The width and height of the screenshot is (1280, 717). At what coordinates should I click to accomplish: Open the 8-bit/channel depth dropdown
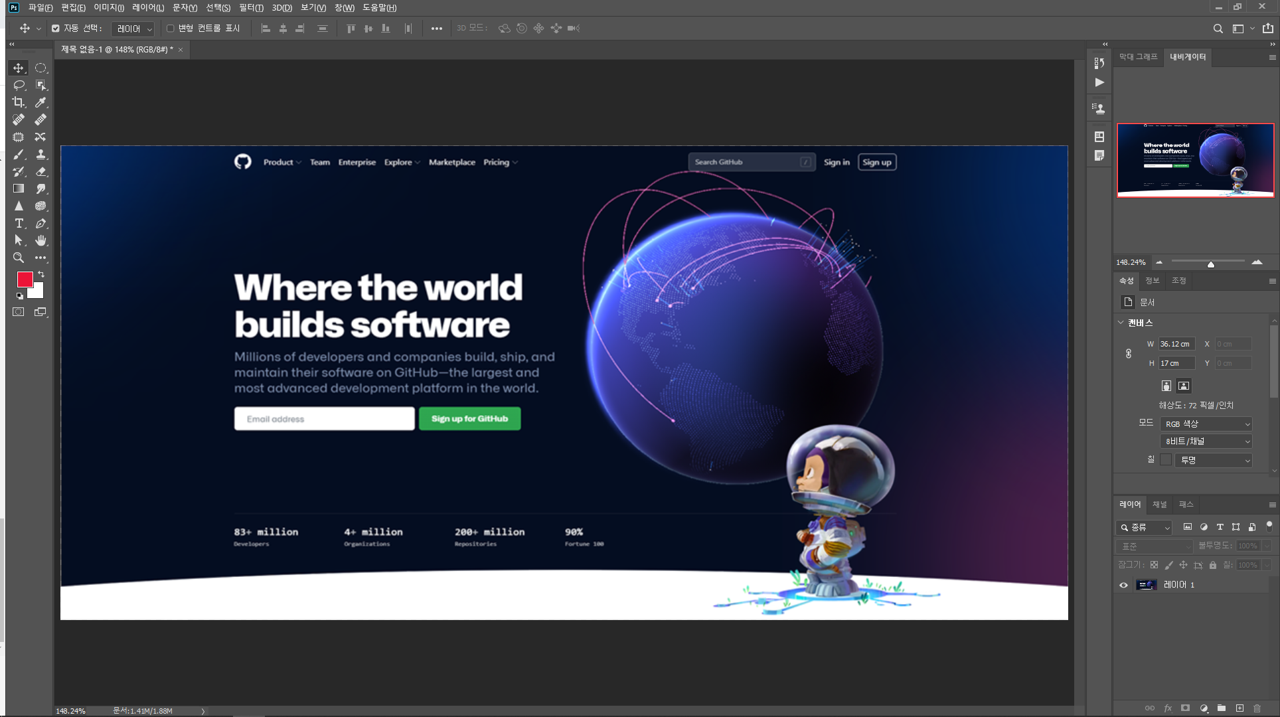pos(1206,441)
